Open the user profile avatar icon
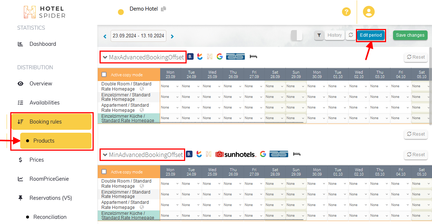Viewport: 432px width, 224px height. tap(368, 12)
